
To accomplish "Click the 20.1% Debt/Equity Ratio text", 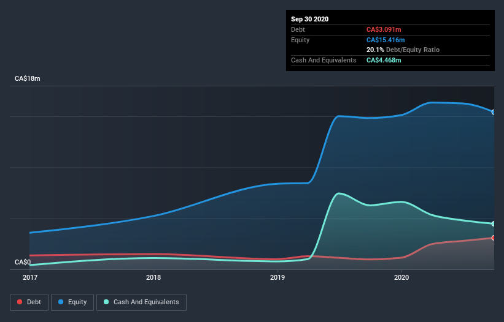I will pyautogui.click(x=403, y=50).
